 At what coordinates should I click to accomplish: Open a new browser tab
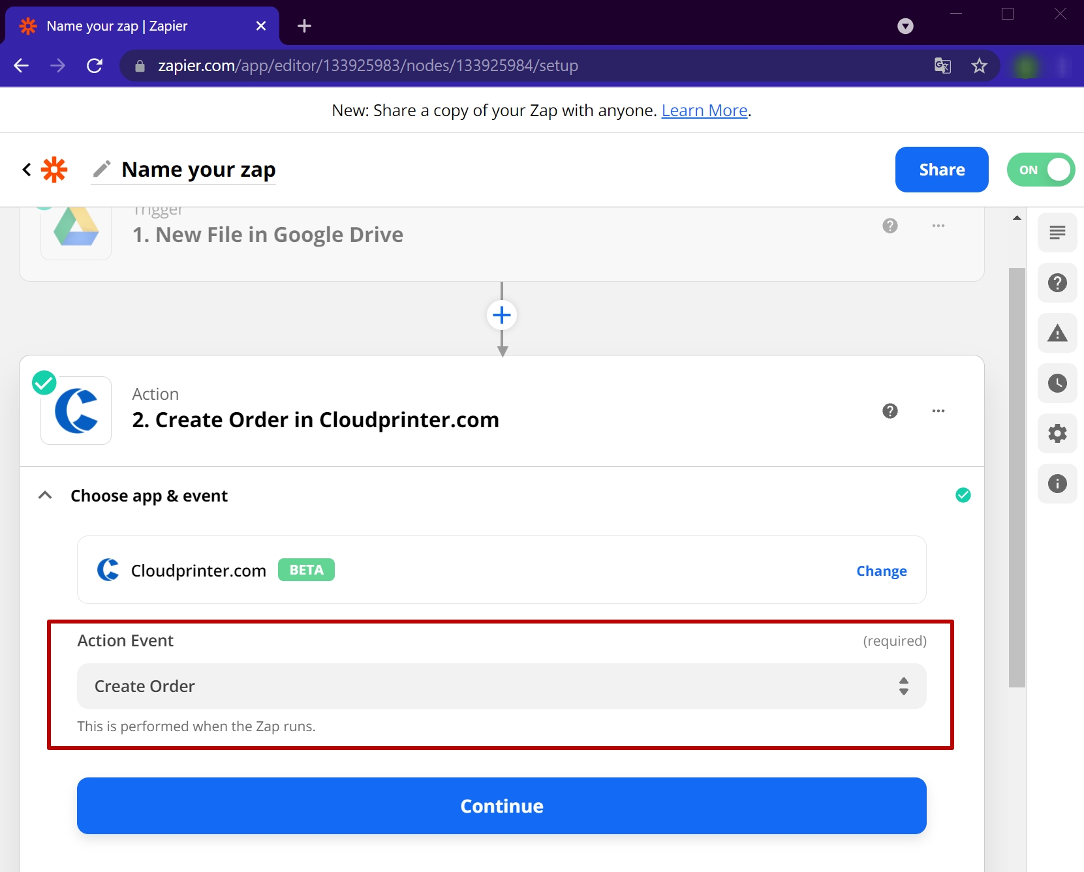304,26
